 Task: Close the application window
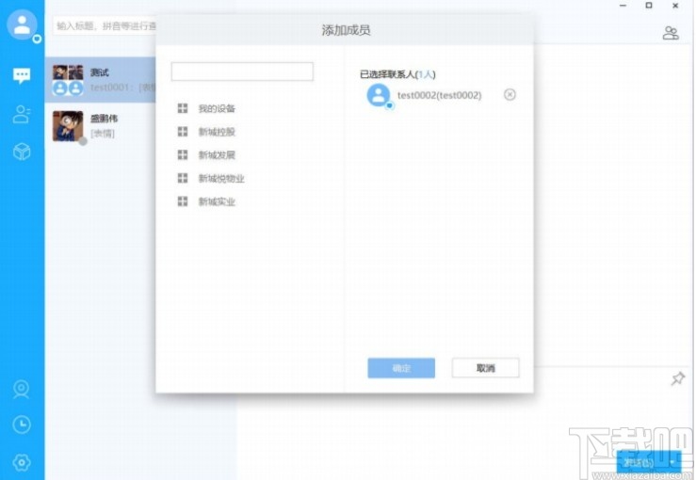(x=675, y=6)
